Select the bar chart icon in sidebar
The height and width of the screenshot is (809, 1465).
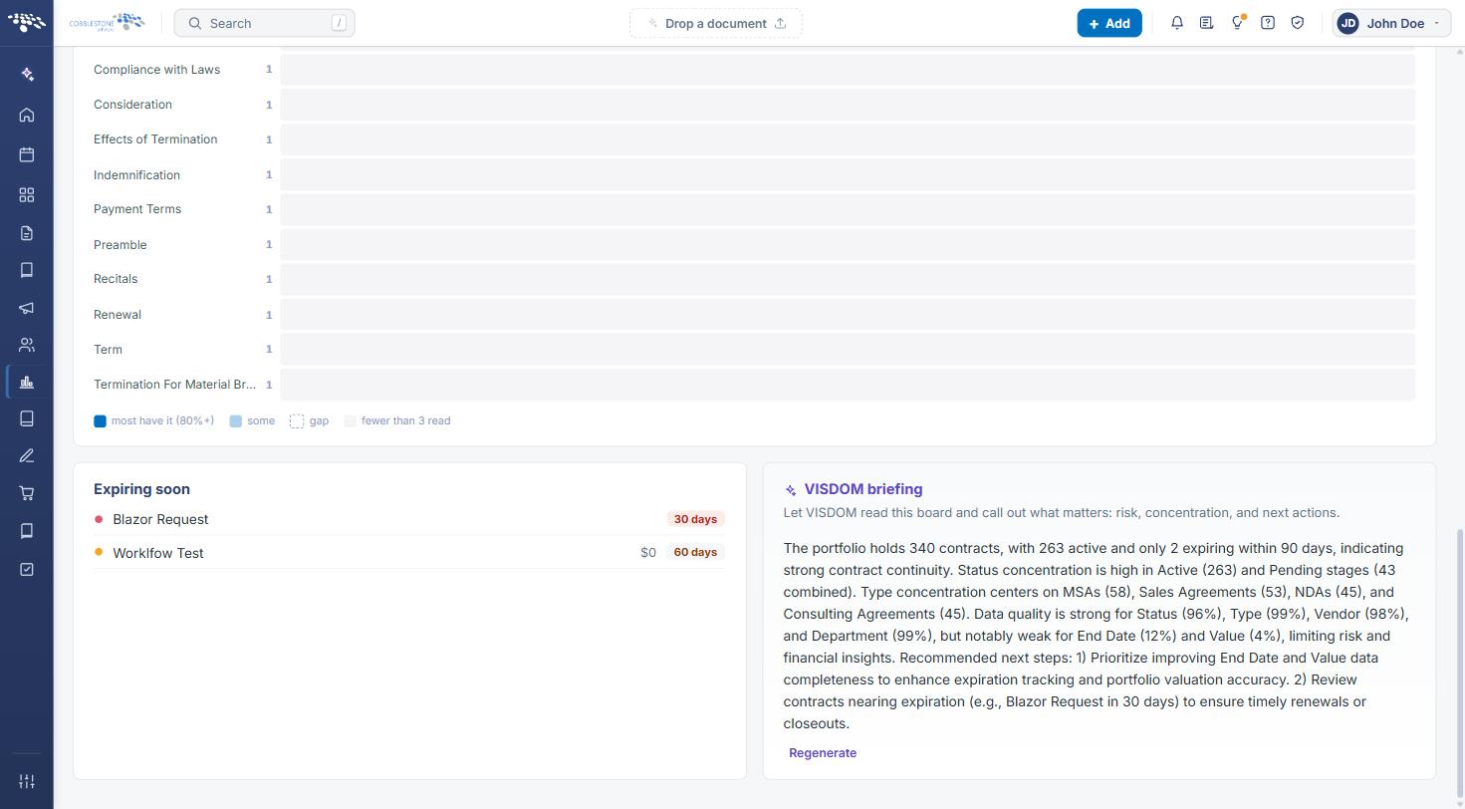point(27,383)
